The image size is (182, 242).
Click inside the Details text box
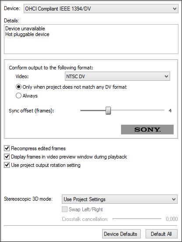91,39
